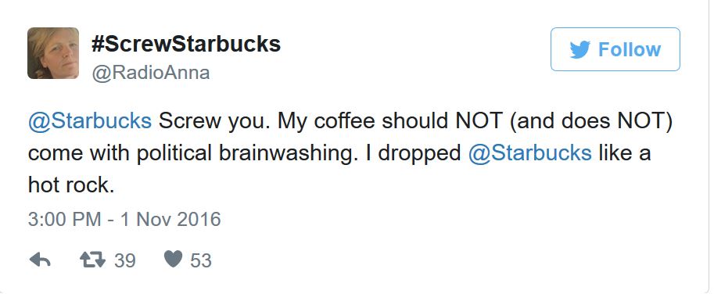Click the "1 Nov 2016" date text
714x294 pixels.
[x=170, y=220]
